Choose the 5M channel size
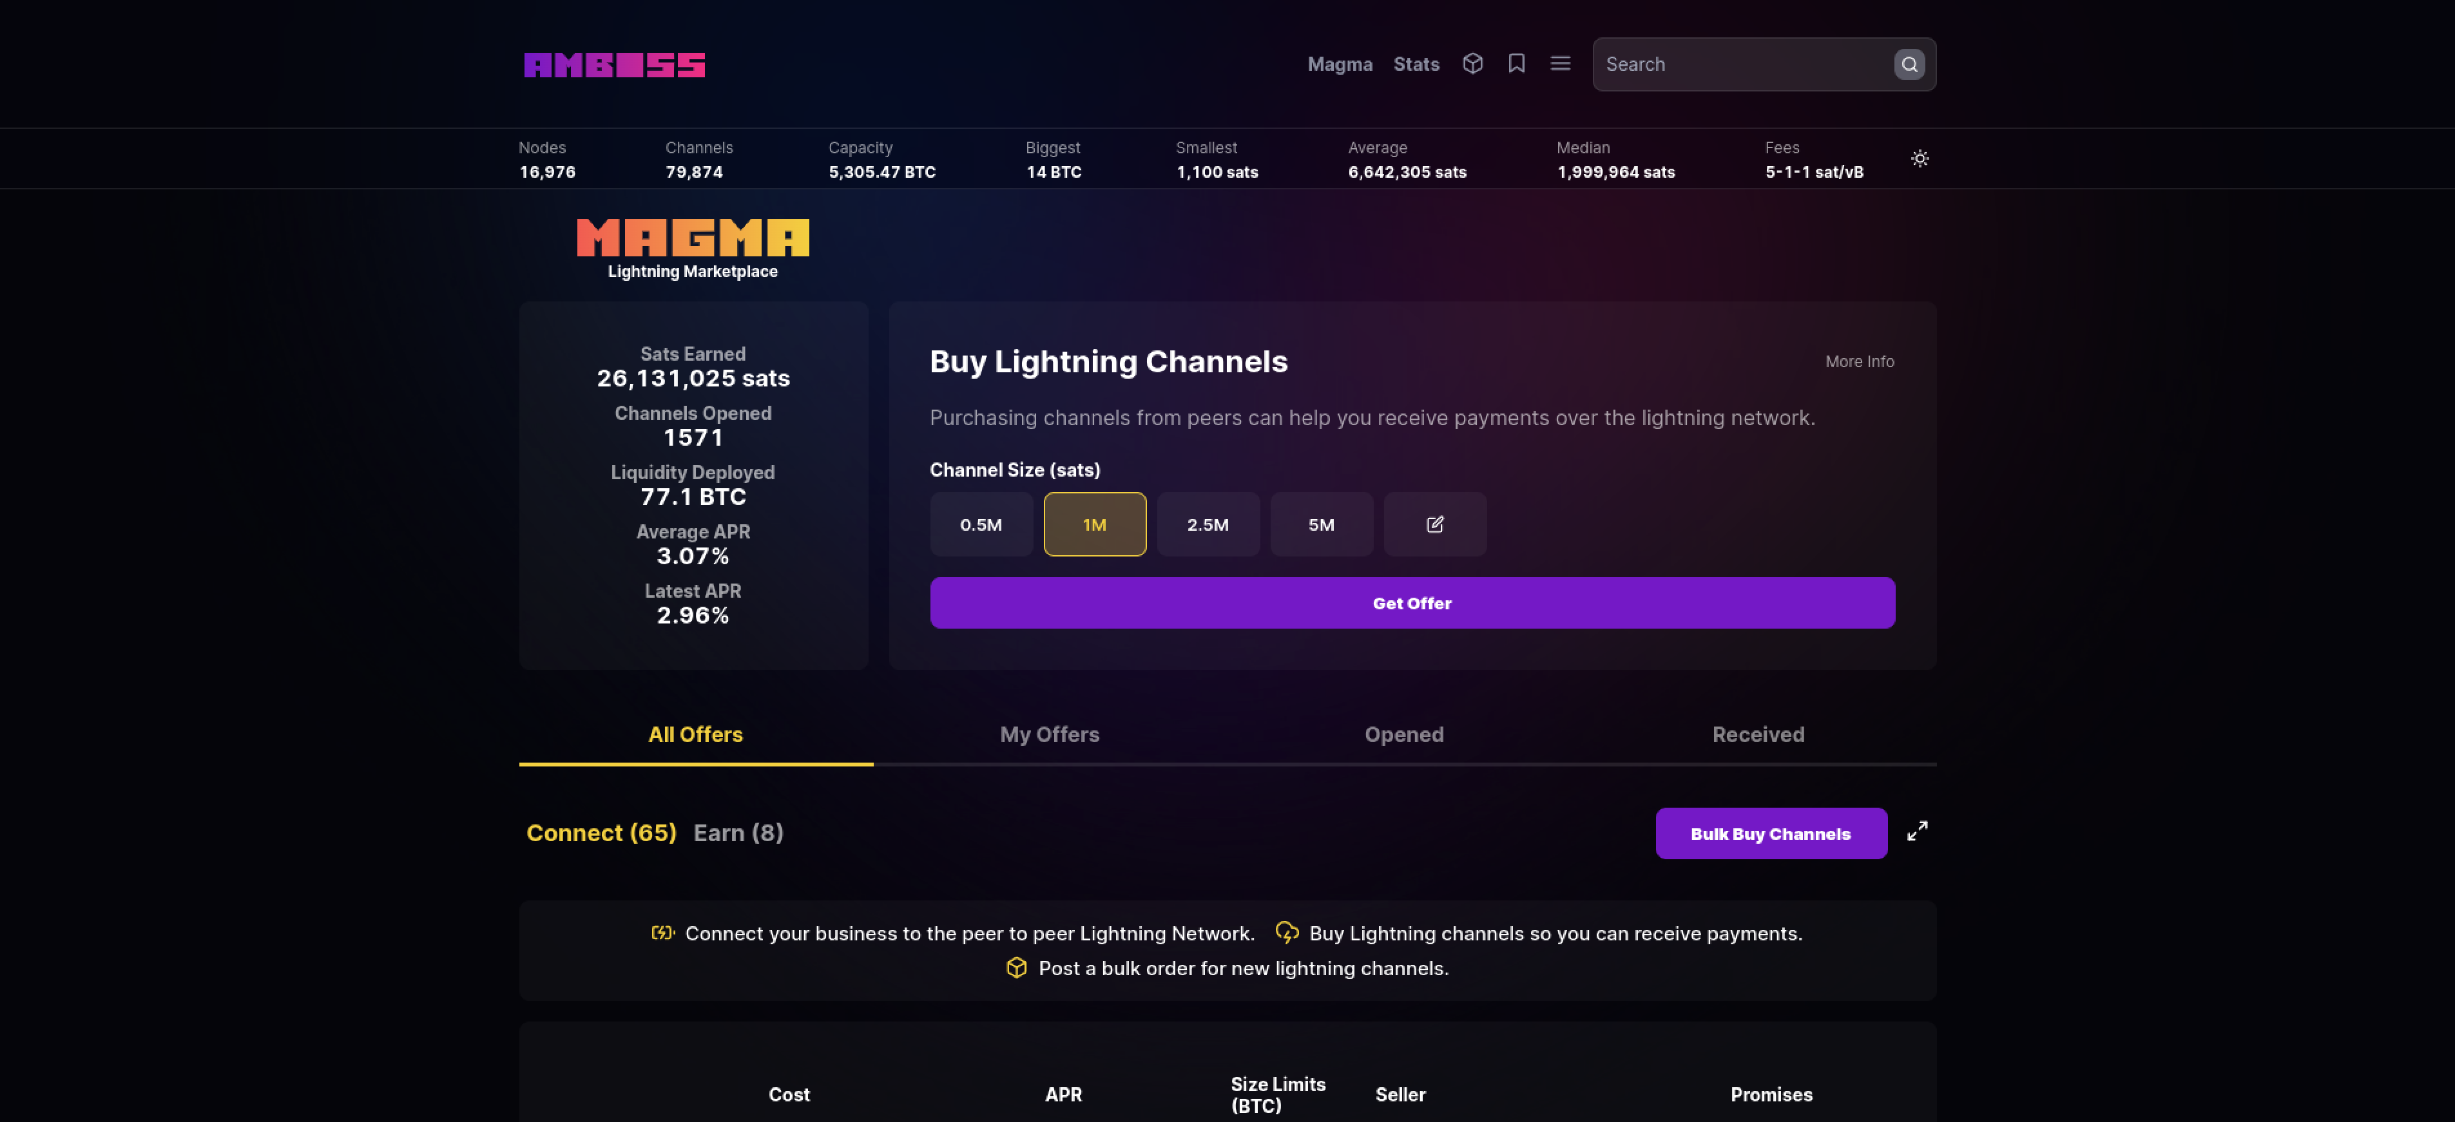 point(1321,525)
